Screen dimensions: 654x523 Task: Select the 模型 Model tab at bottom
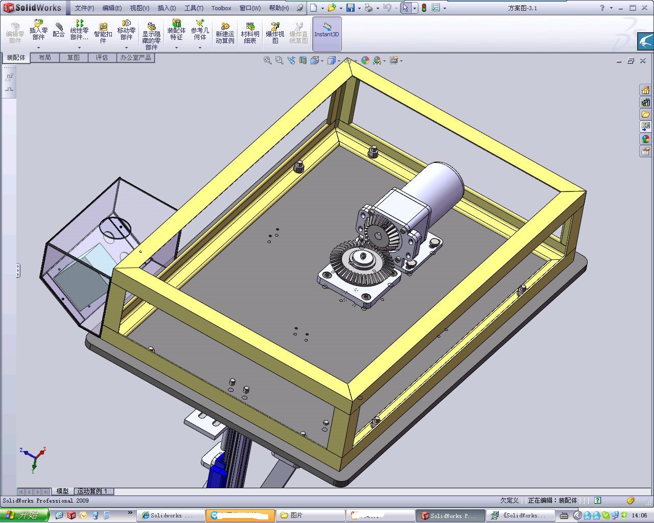[62, 491]
